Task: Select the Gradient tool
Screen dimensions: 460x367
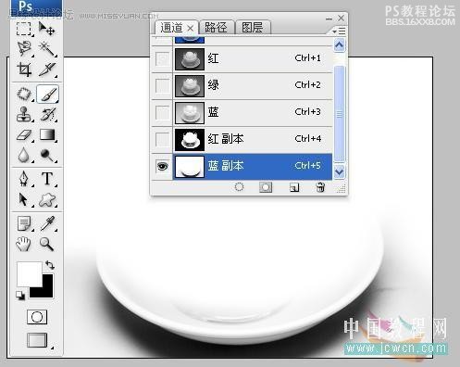Action: [47, 135]
